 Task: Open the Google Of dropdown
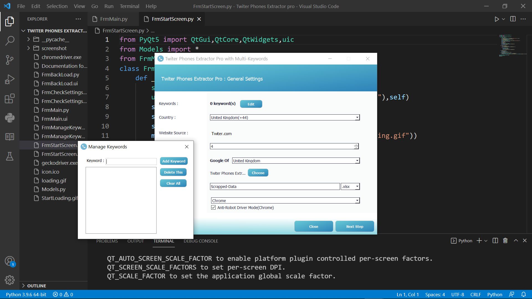pyautogui.click(x=296, y=161)
